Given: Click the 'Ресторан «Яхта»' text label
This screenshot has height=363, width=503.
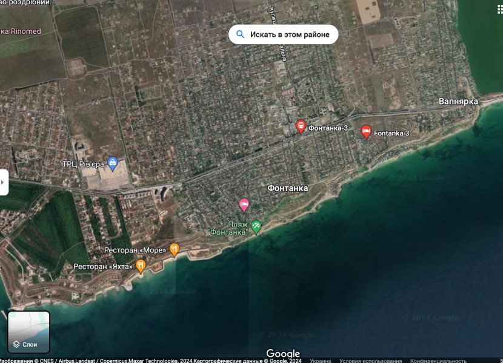Looking at the screenshot, I should [x=103, y=267].
